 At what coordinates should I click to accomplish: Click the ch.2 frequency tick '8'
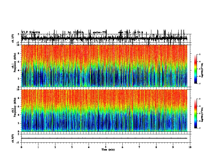(19, 98)
